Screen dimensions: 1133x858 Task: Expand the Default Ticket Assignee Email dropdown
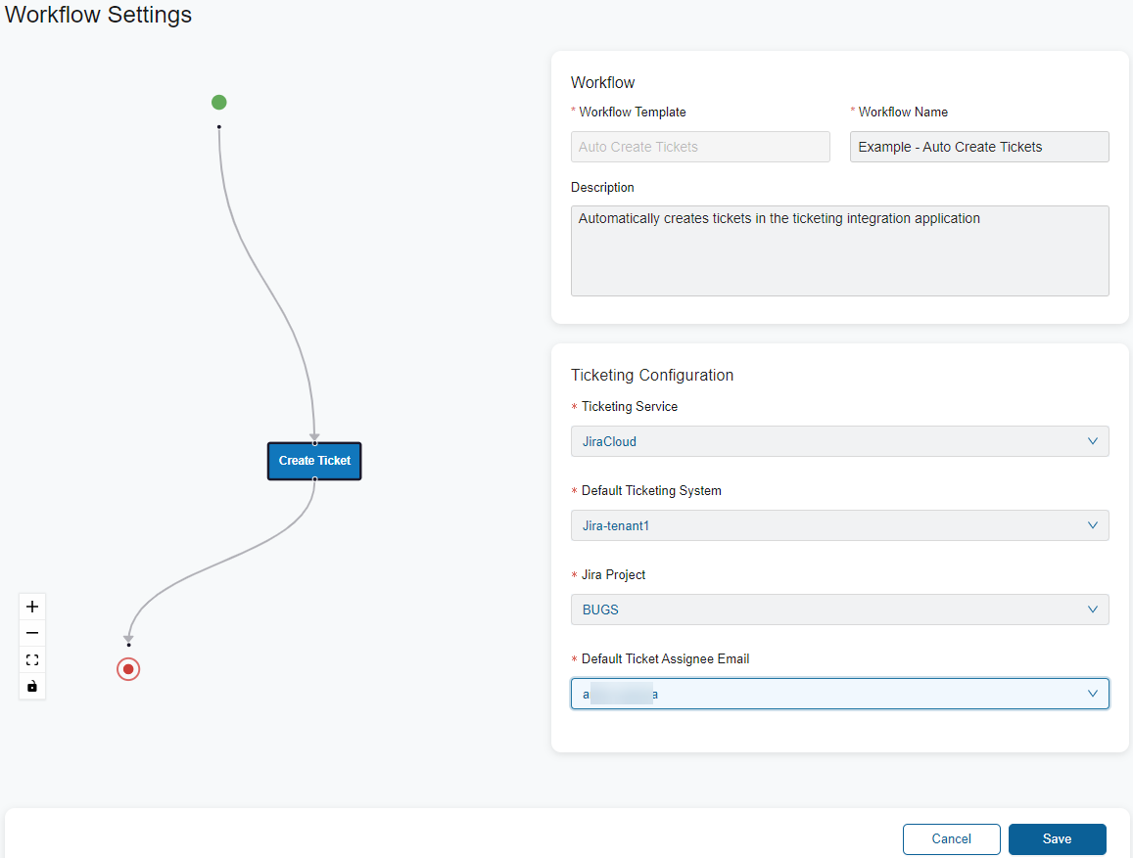pos(839,694)
